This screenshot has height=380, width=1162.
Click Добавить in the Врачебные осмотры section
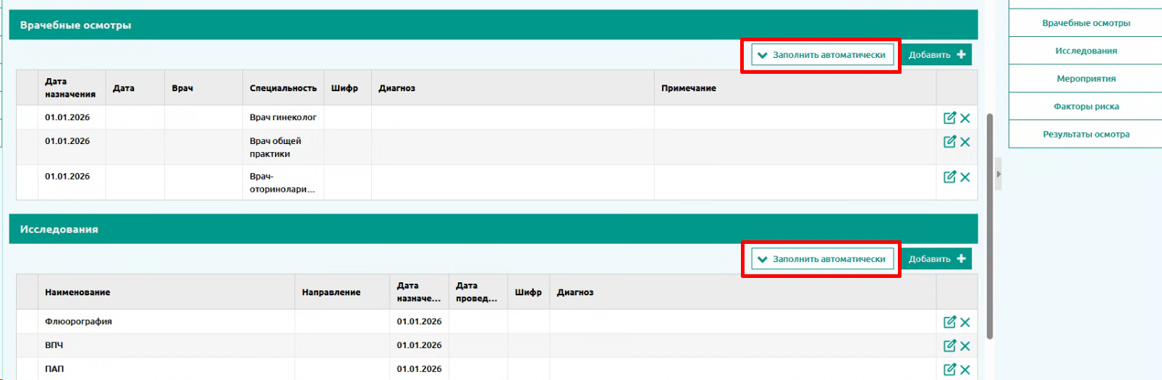coord(936,55)
